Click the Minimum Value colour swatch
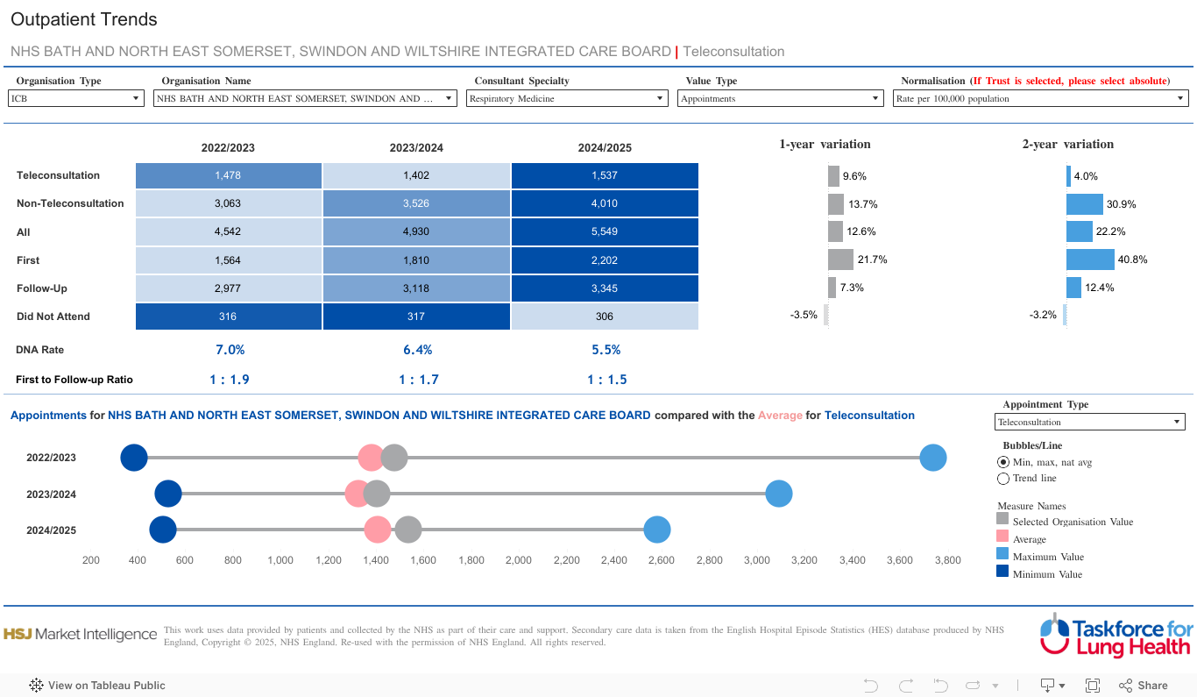 tap(1002, 573)
